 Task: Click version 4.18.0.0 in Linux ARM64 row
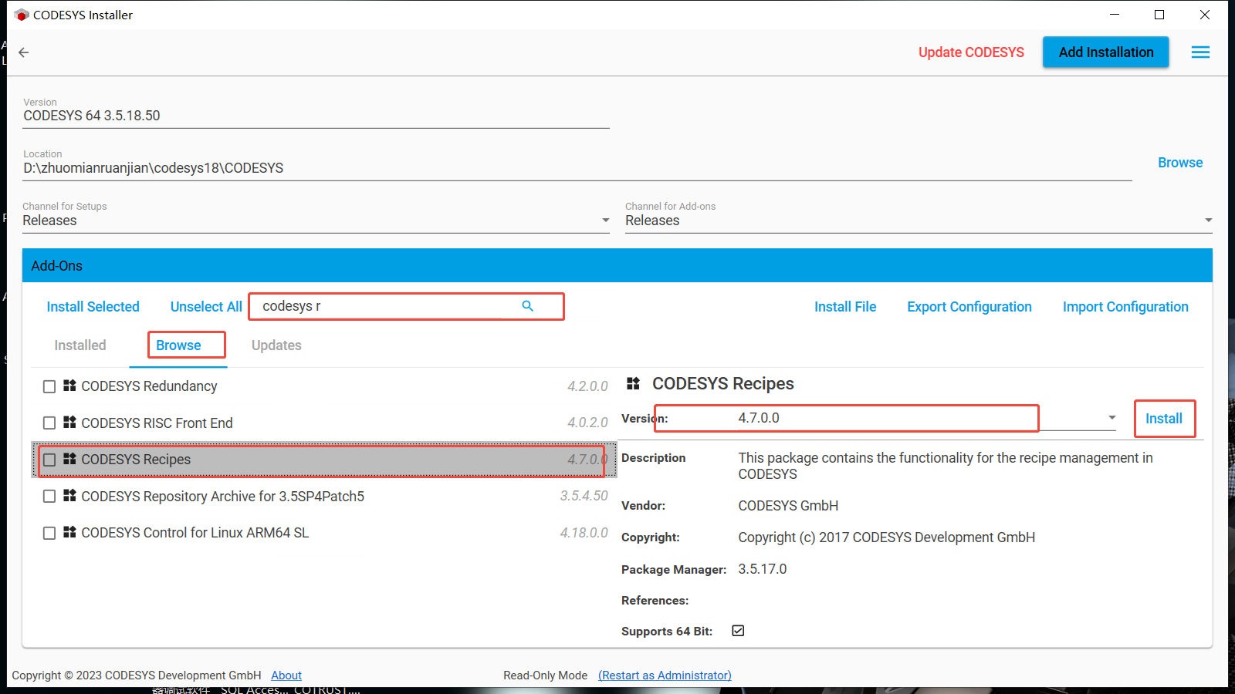click(x=584, y=533)
